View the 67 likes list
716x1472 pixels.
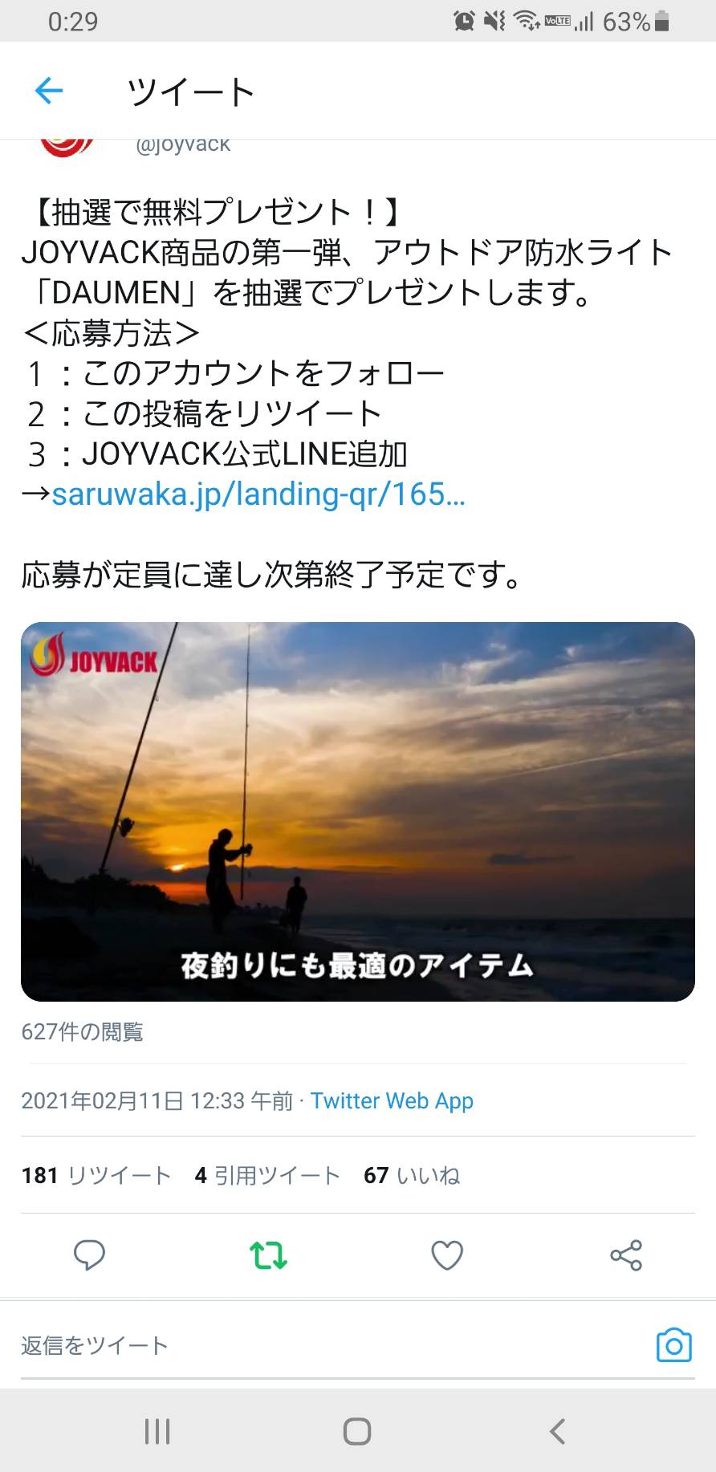pos(412,1175)
